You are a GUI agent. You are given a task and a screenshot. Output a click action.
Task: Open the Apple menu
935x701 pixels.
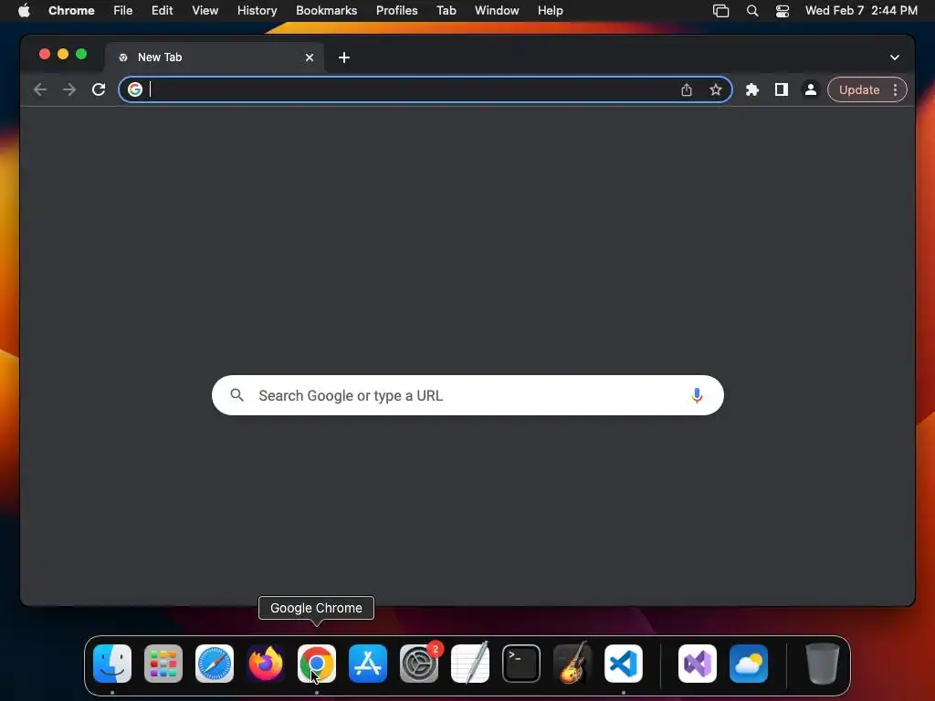pos(24,10)
